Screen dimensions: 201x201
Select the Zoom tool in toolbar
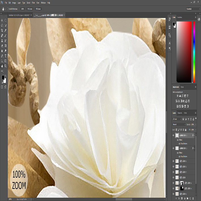(x=5, y=66)
